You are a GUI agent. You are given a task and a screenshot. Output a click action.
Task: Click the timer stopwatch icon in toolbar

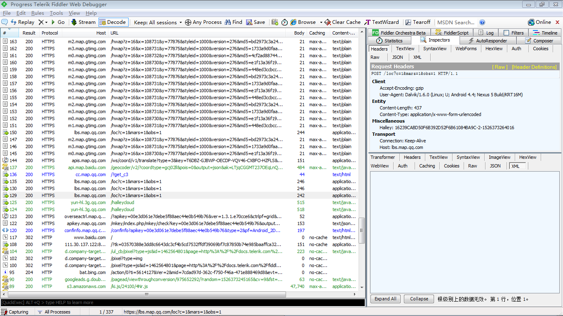[x=284, y=22]
